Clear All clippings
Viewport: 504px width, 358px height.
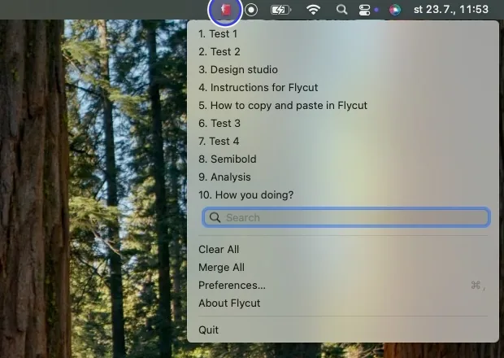pos(343,250)
